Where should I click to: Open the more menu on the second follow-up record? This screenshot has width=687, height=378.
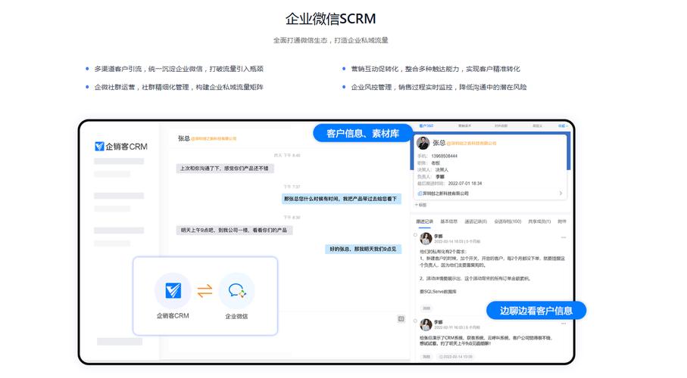[564, 324]
